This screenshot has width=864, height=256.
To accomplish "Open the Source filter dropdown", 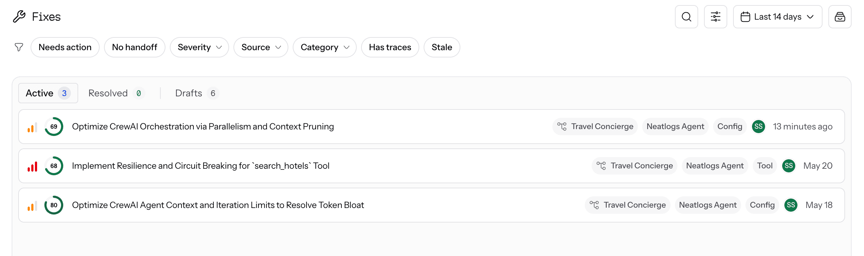I will [261, 47].
